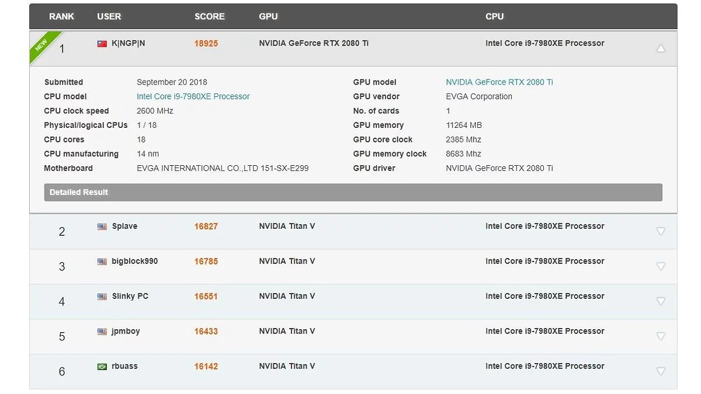
Task: Click the SCORE column header
Action: [209, 16]
